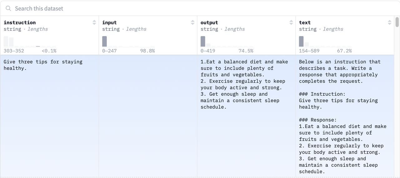The width and height of the screenshot is (400, 178).
Task: Click the input column header name
Action: point(109,22)
